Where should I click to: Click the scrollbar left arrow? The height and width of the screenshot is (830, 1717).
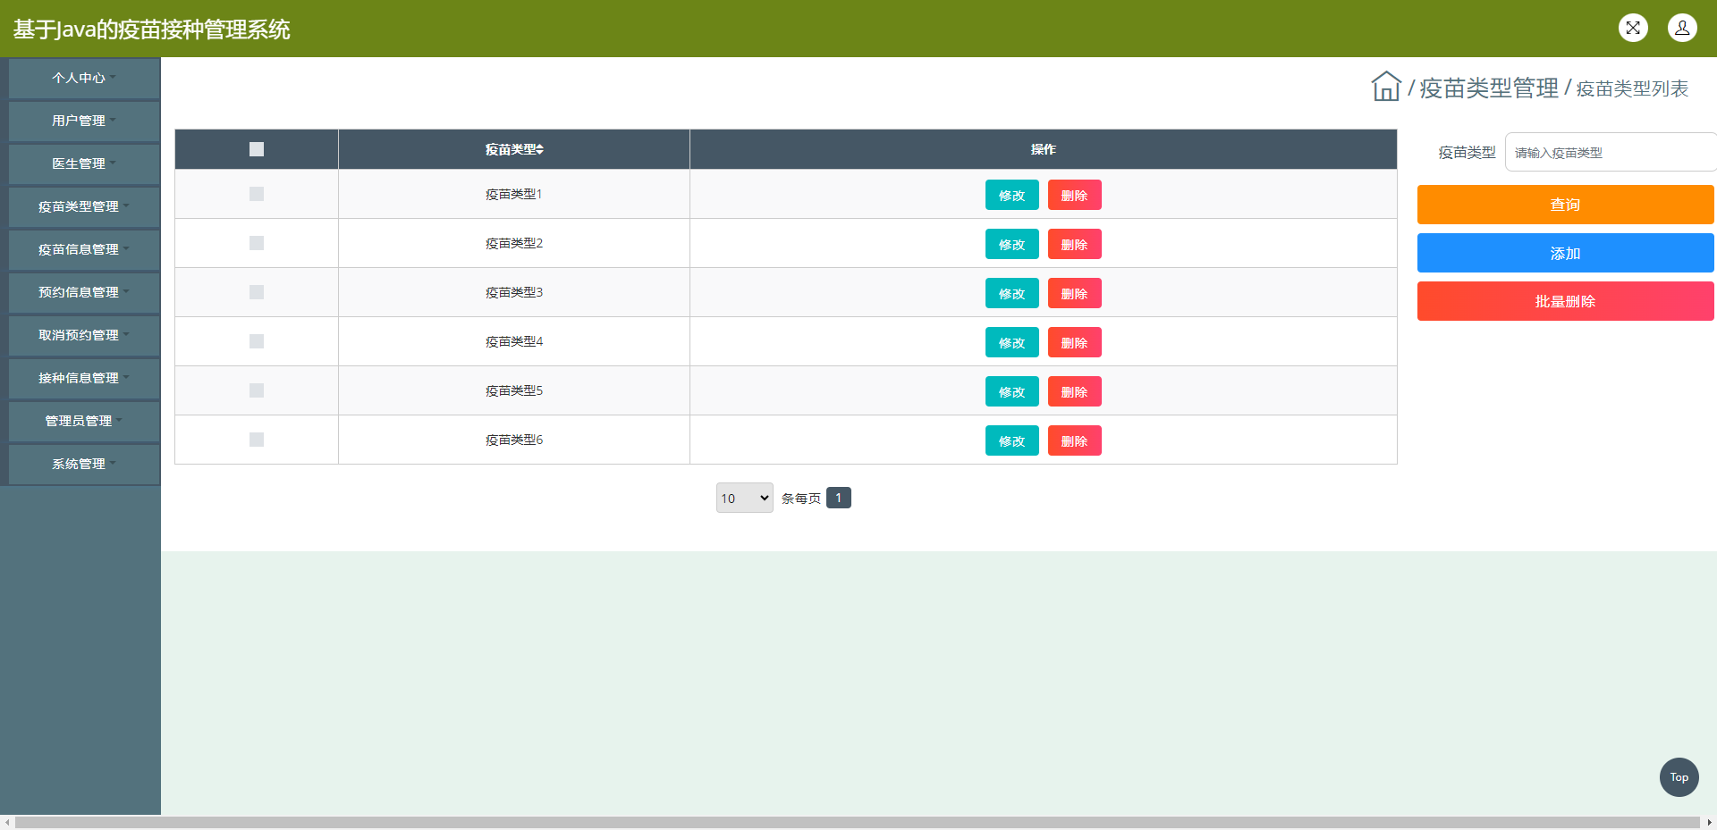tap(7, 822)
